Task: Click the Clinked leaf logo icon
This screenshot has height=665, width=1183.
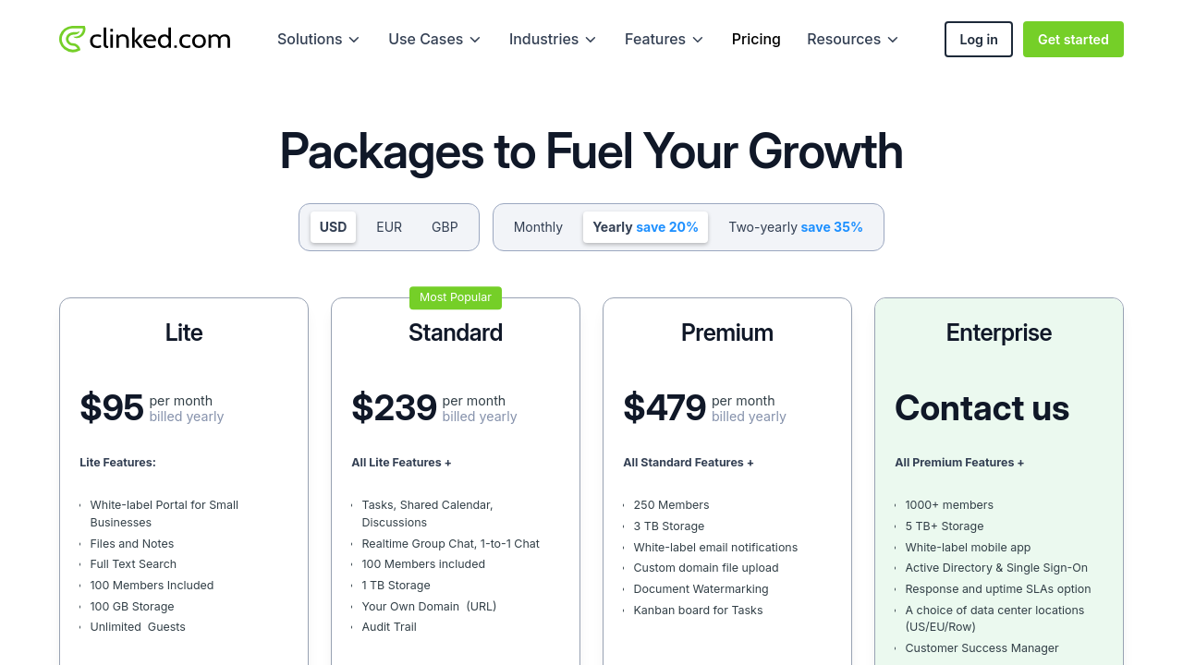Action: 71,39
